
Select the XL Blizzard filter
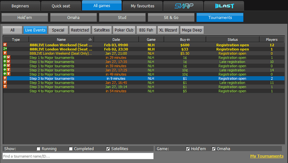tap(168, 30)
